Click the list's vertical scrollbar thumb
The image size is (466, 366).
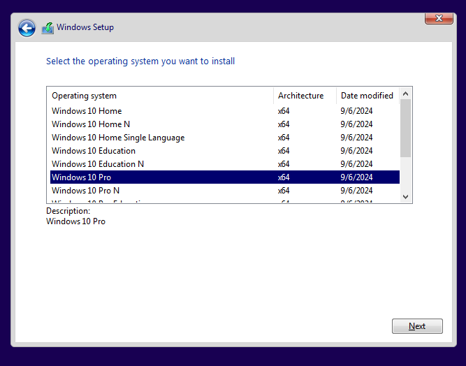(x=405, y=129)
